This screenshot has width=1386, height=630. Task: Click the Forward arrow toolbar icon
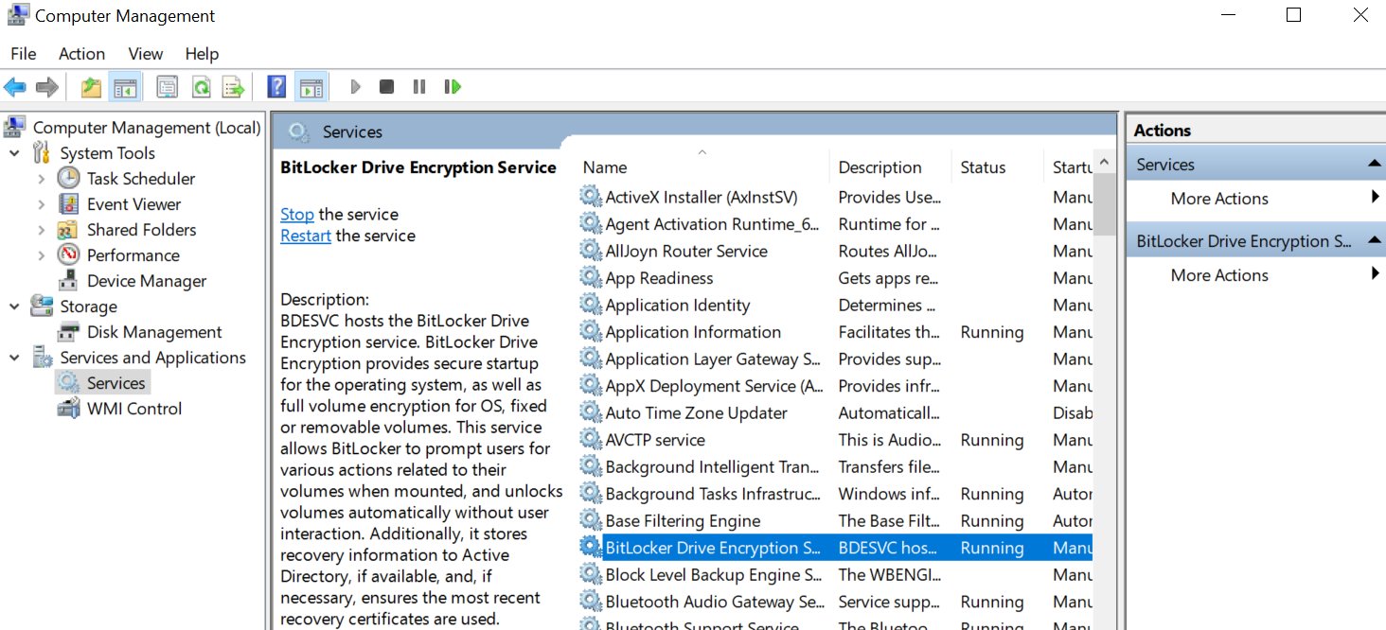click(x=46, y=87)
